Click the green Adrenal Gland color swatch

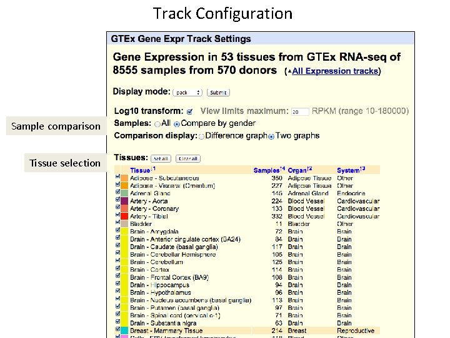(x=124, y=193)
